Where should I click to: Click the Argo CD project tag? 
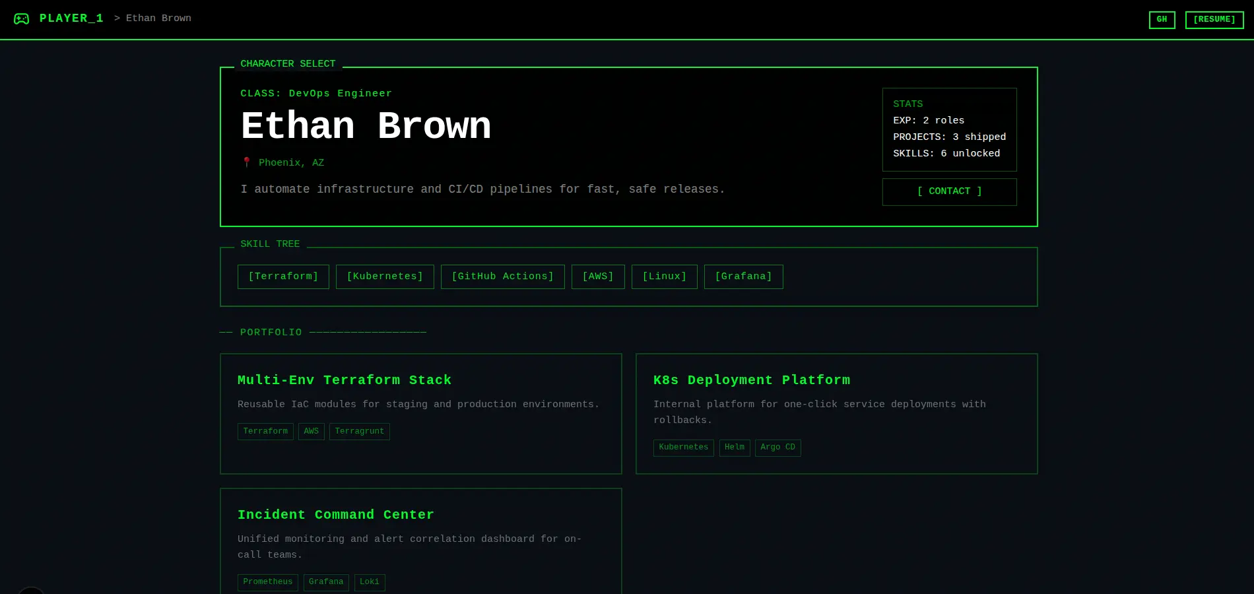777,447
